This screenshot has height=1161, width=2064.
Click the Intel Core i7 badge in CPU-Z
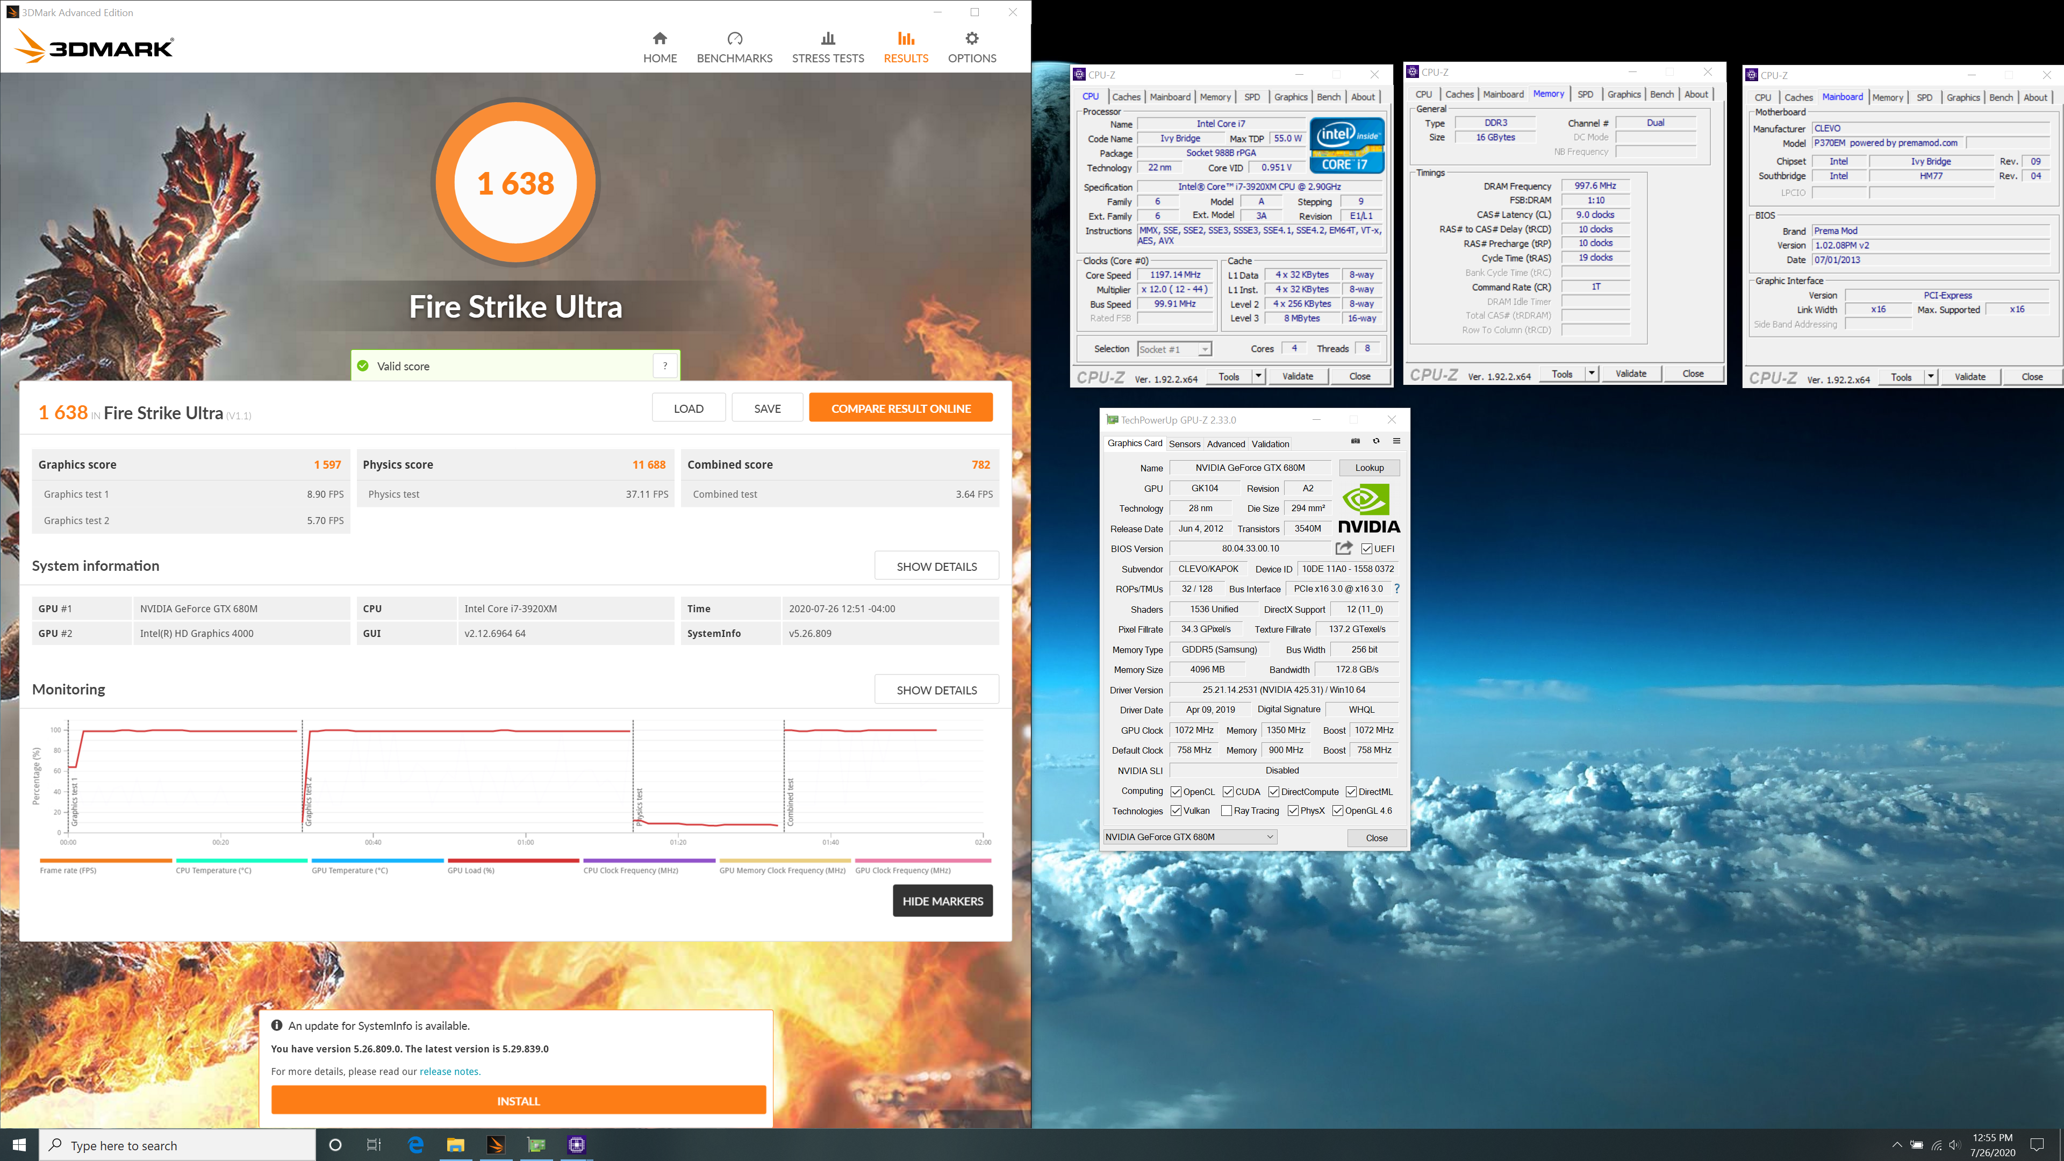click(x=1347, y=146)
